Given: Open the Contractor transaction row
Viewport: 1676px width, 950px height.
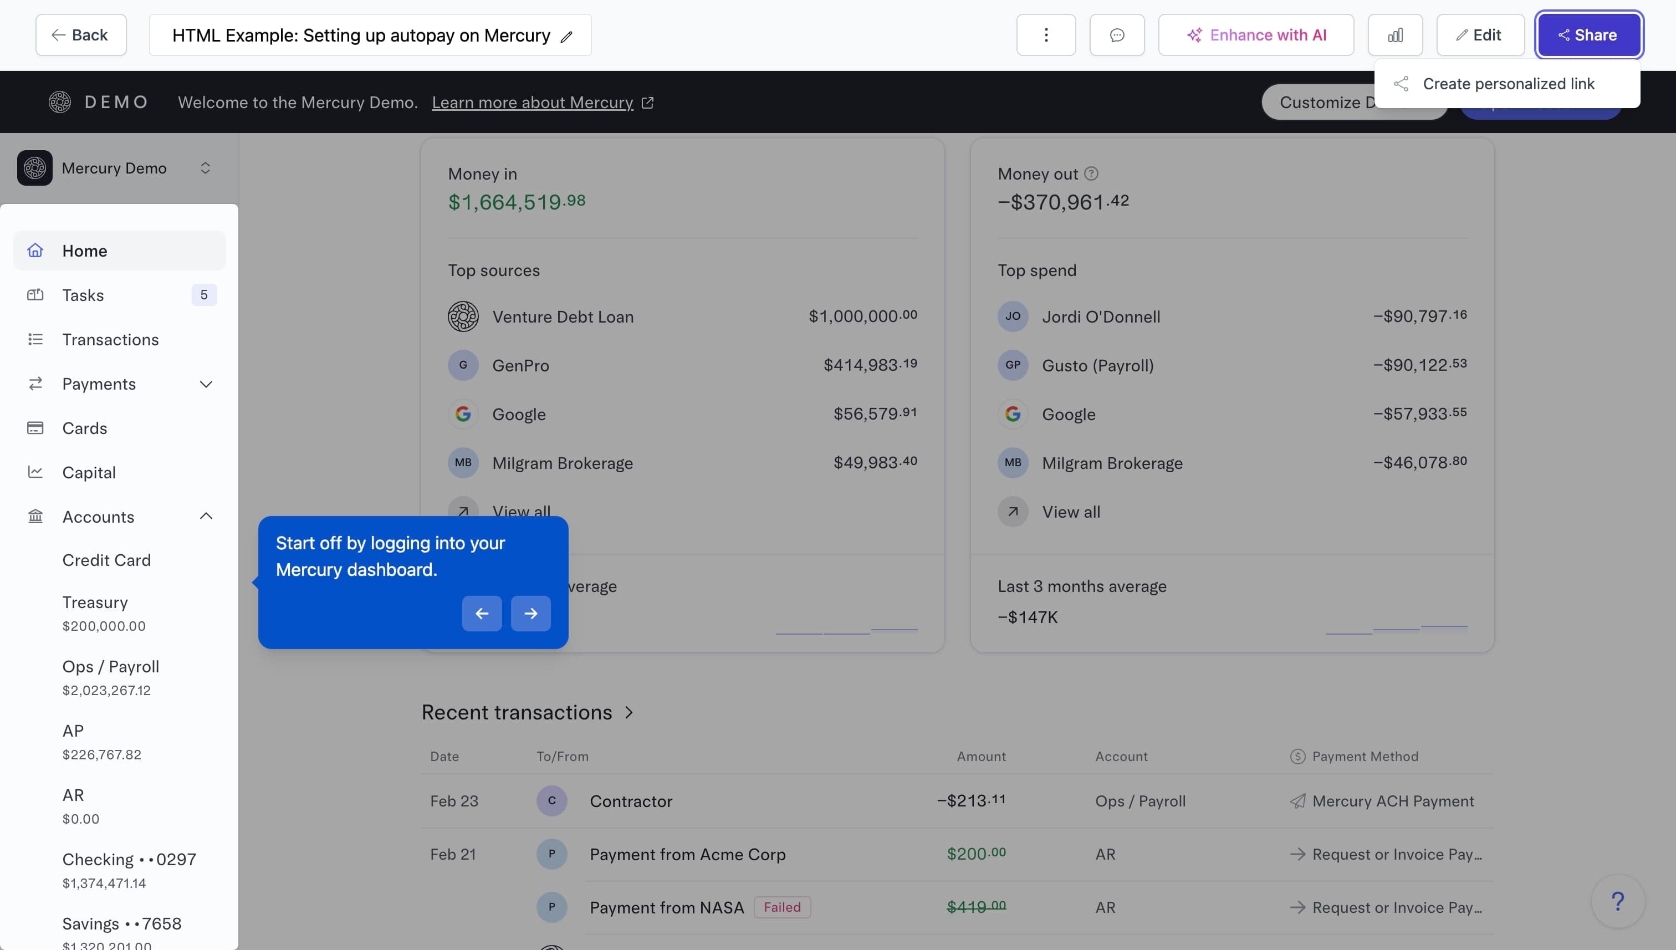Looking at the screenshot, I should click(957, 801).
